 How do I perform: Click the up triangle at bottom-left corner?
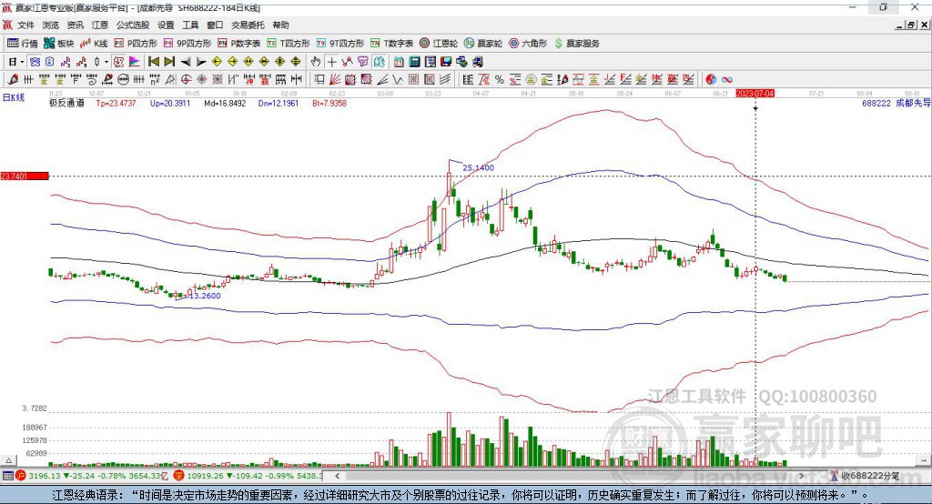coord(8,460)
